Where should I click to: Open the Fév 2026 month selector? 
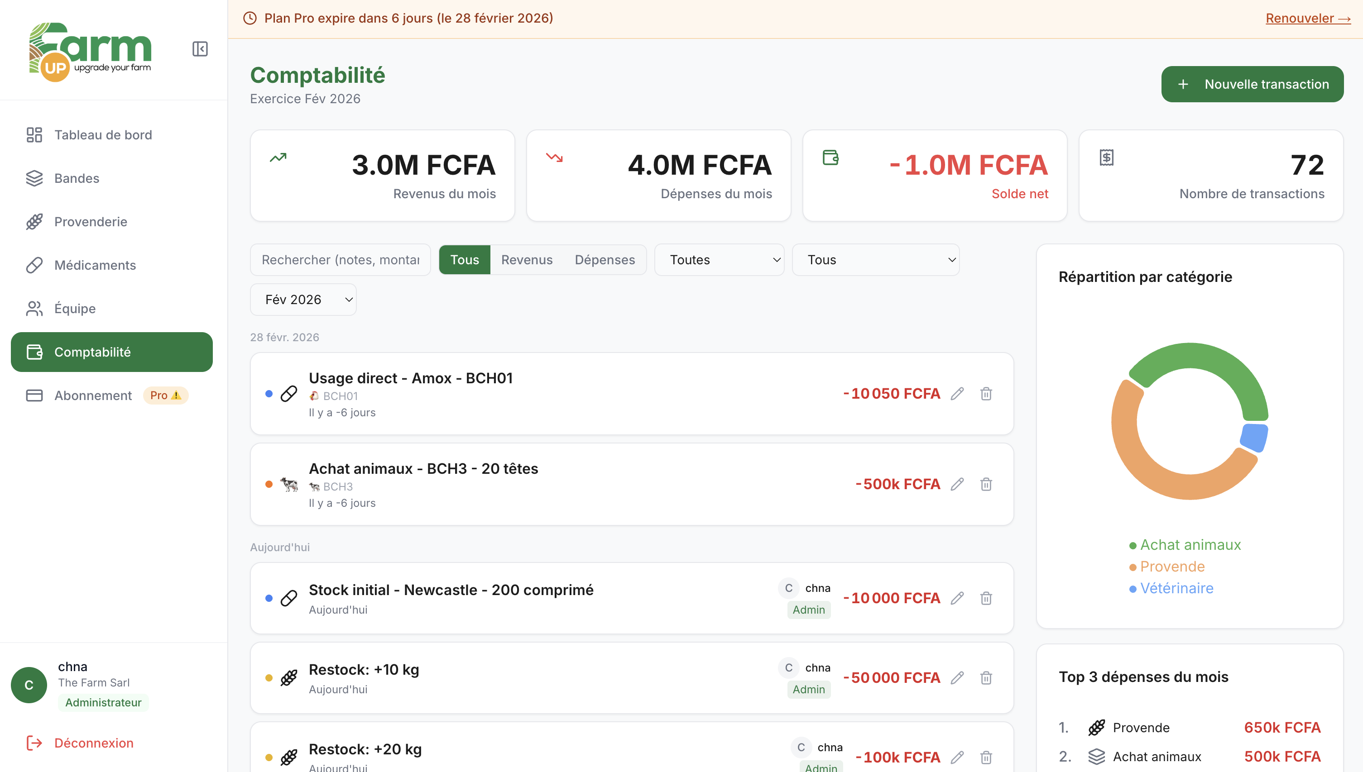pyautogui.click(x=303, y=299)
